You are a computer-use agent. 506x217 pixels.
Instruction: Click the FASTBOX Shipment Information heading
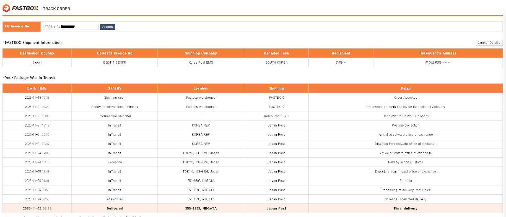tap(33, 43)
